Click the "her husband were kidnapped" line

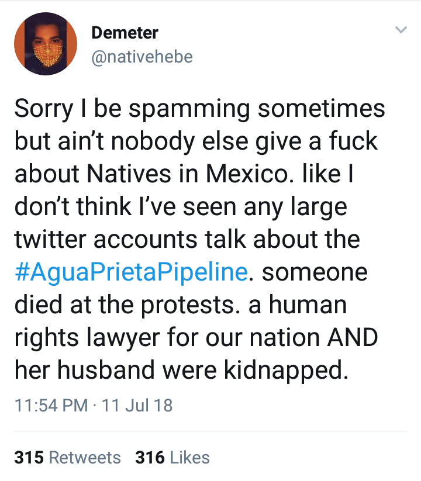click(x=181, y=371)
